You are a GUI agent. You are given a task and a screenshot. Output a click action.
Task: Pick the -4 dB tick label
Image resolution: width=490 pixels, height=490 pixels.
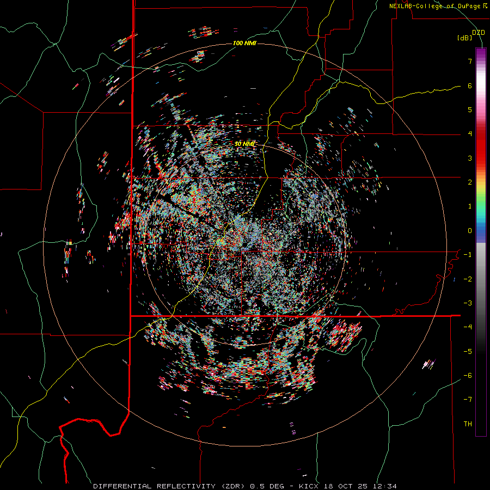tap(468, 327)
